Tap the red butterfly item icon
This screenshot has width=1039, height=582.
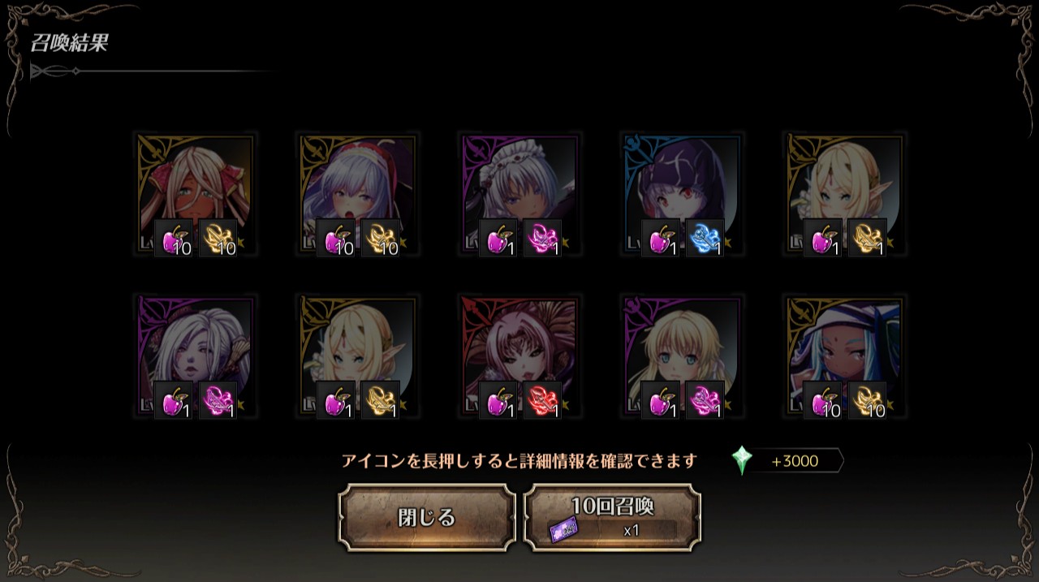[x=542, y=400]
